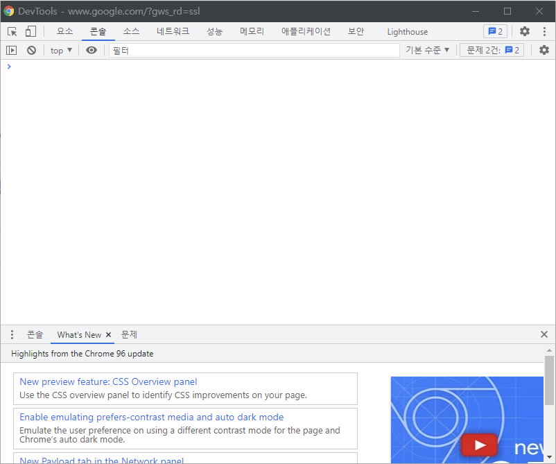
Task: Open the 기본 수준 log level dropdown
Action: coord(427,51)
